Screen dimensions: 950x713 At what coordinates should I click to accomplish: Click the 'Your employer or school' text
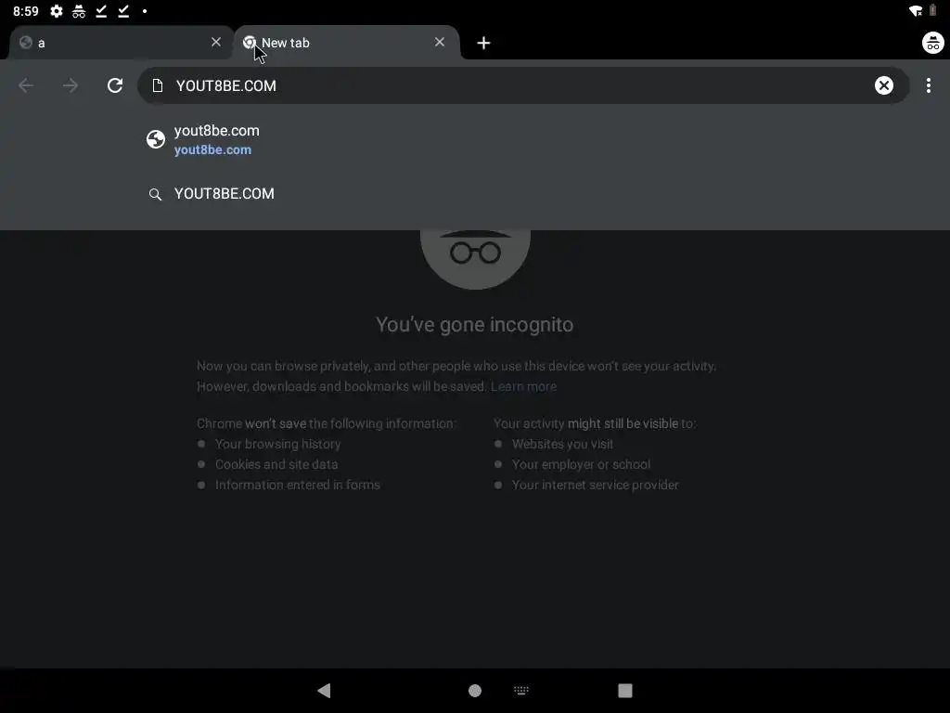581,464
